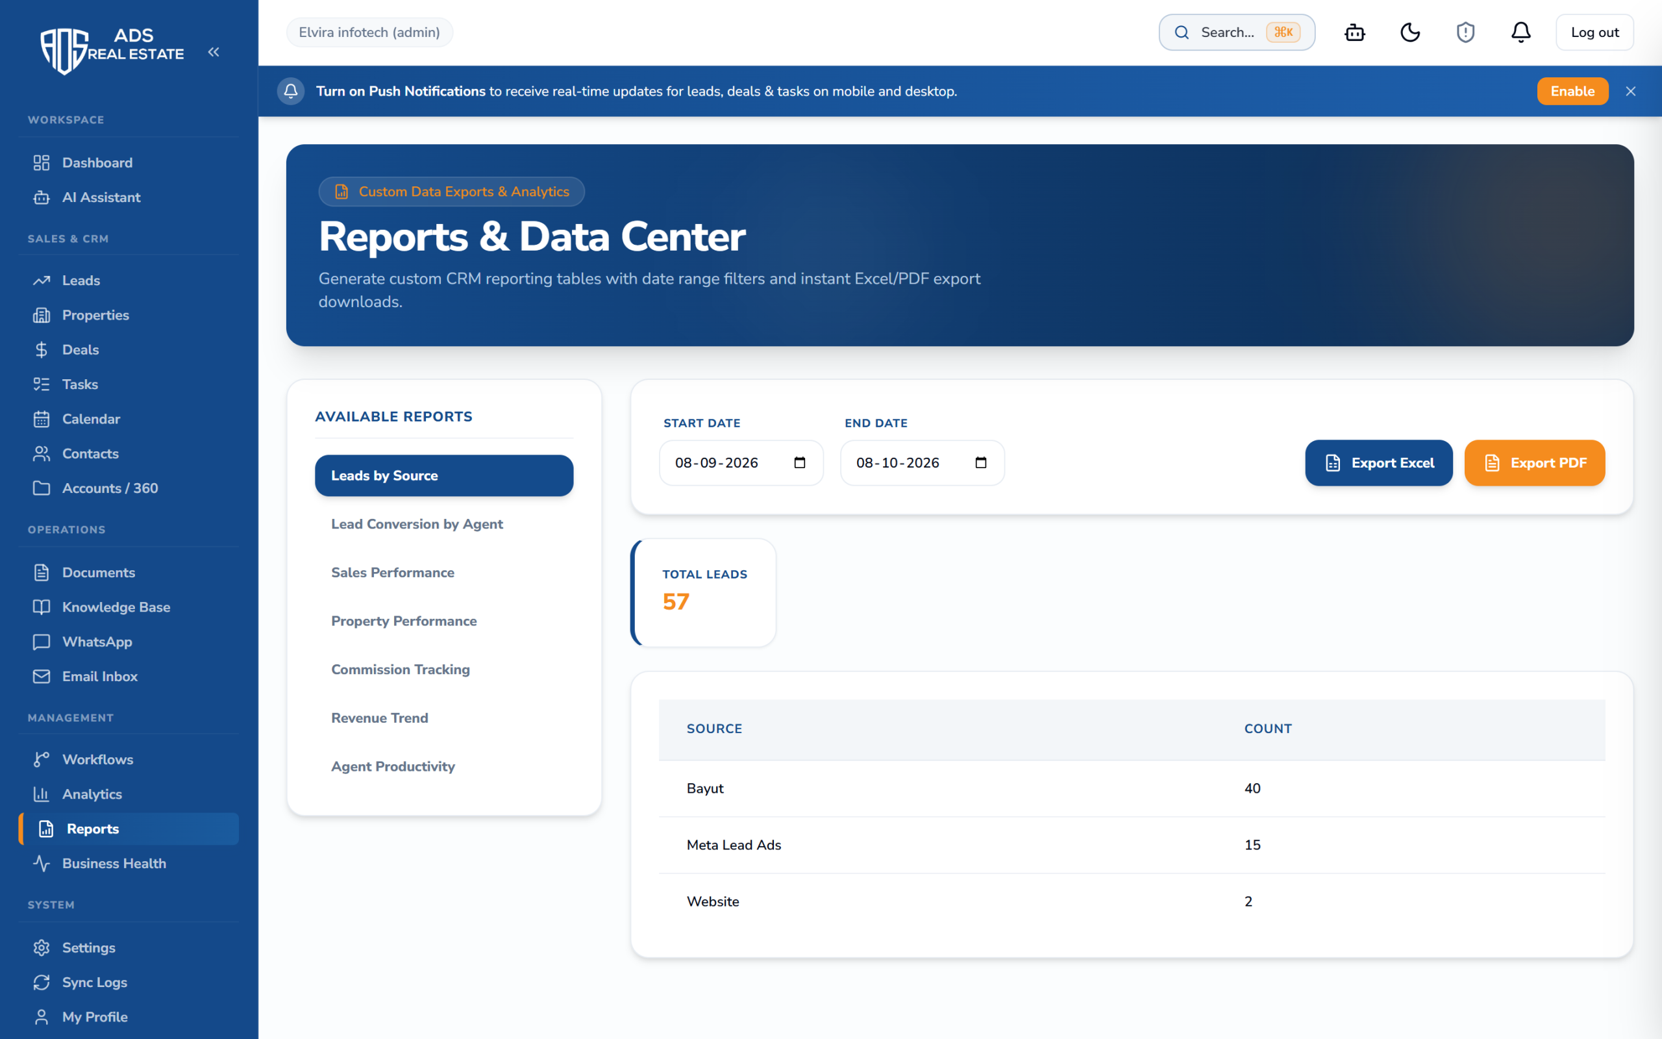Collapse the sidebar with the double-chevron icon

214,52
